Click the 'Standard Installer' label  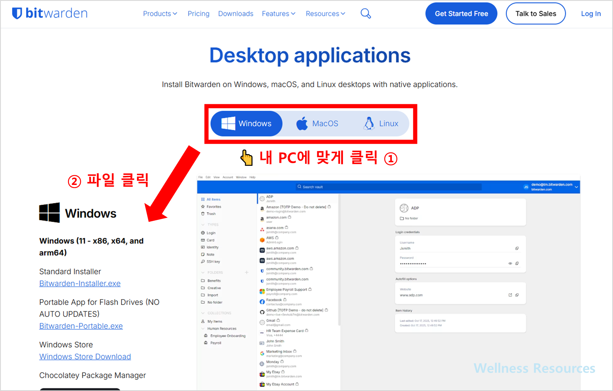(70, 272)
